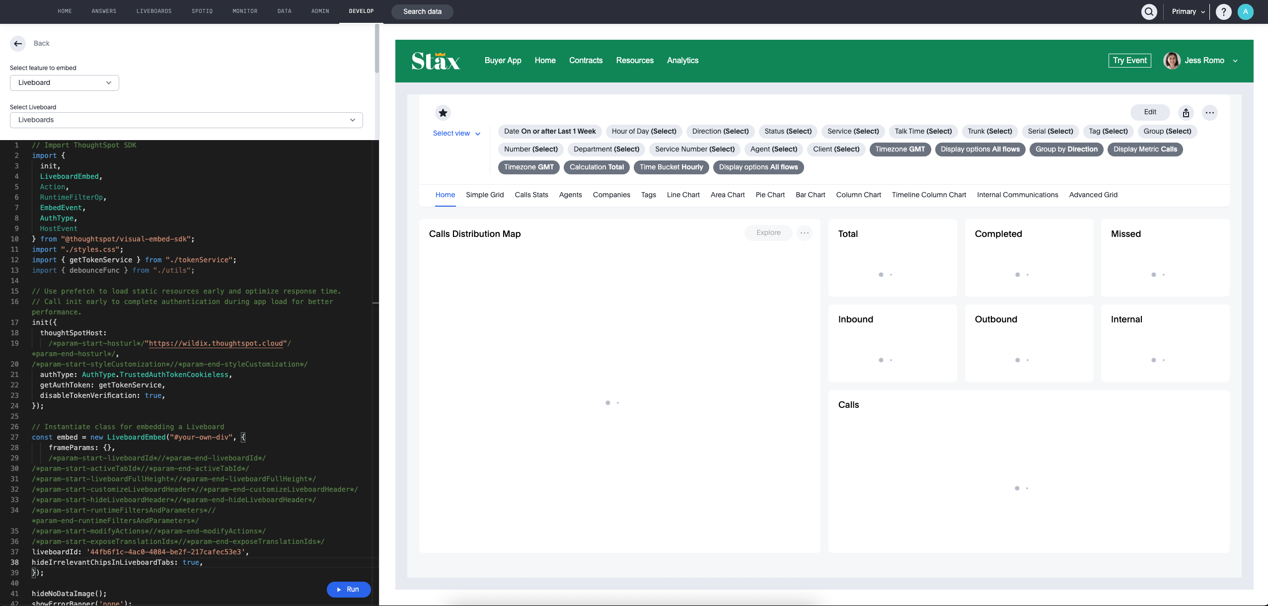The image size is (1268, 606).
Task: Expand the Jess Romo account chevron
Action: (x=1235, y=61)
